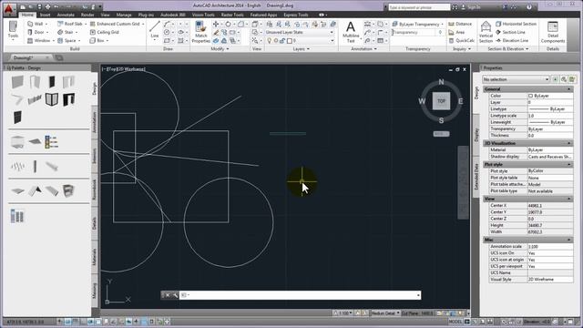Viewport: 583px width, 328px height.
Task: Toggle PICKADD button in Properties palette
Action: (x=555, y=79)
